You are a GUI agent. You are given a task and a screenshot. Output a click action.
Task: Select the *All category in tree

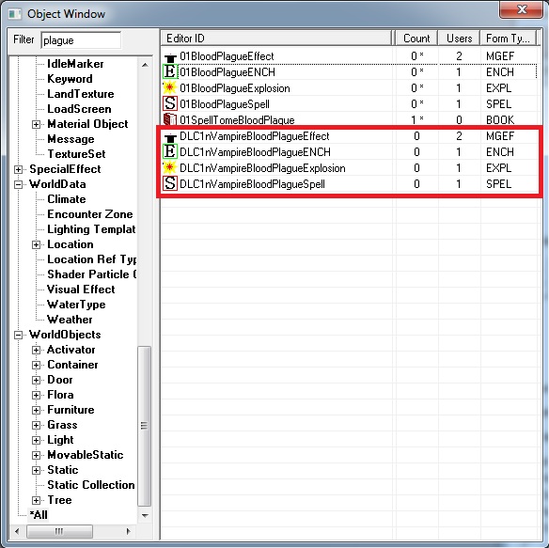(x=39, y=515)
